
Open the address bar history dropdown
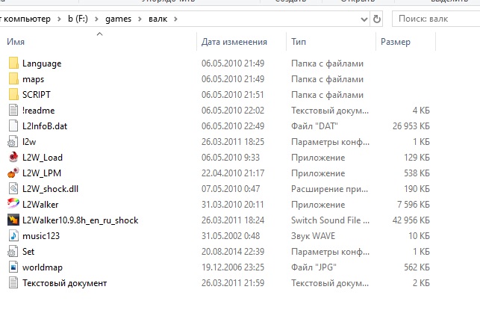point(364,19)
